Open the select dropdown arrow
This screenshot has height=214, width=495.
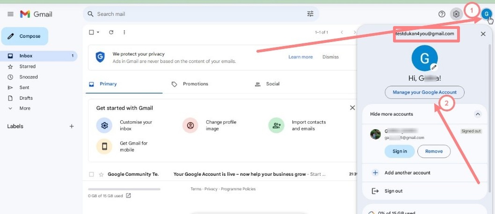(98, 32)
